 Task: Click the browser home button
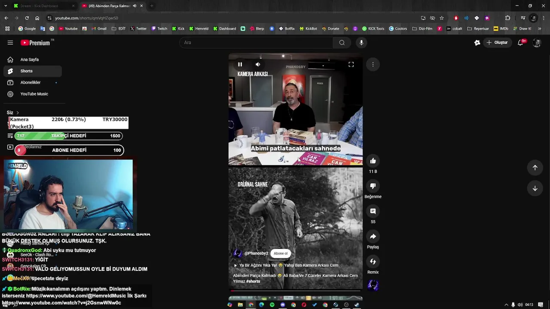[x=37, y=18]
